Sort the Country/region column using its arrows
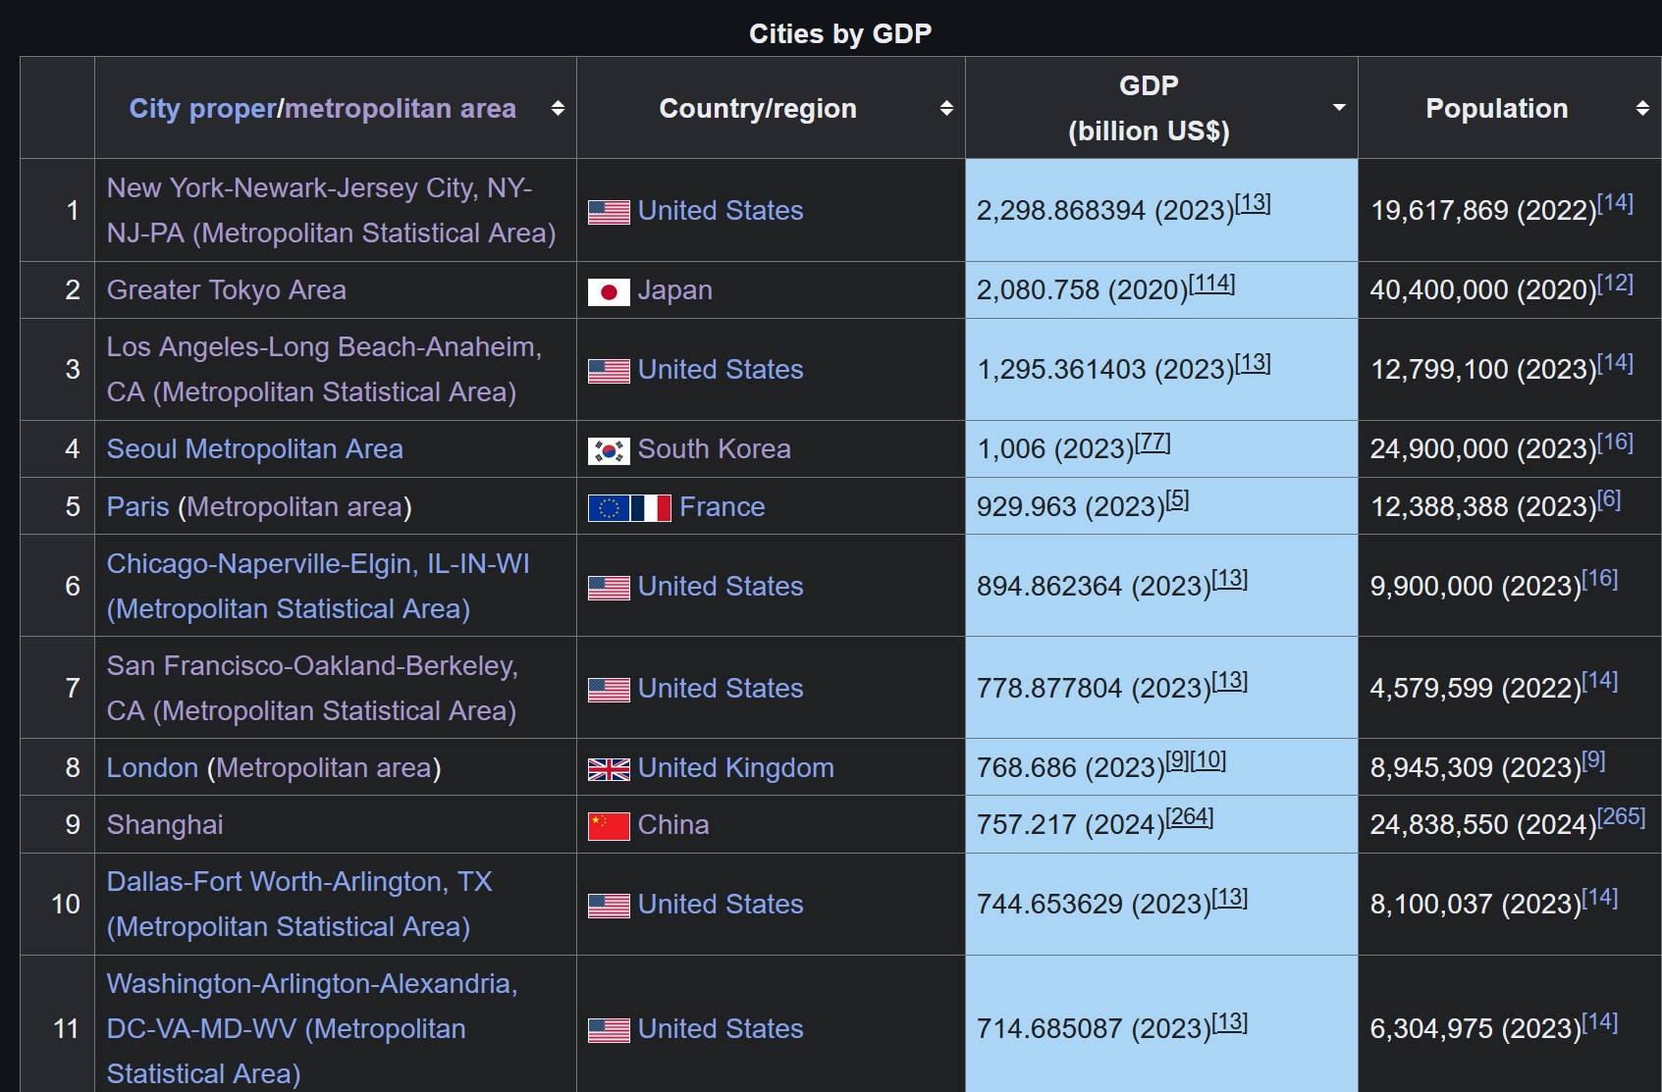The width and height of the screenshot is (1662, 1092). (x=946, y=108)
